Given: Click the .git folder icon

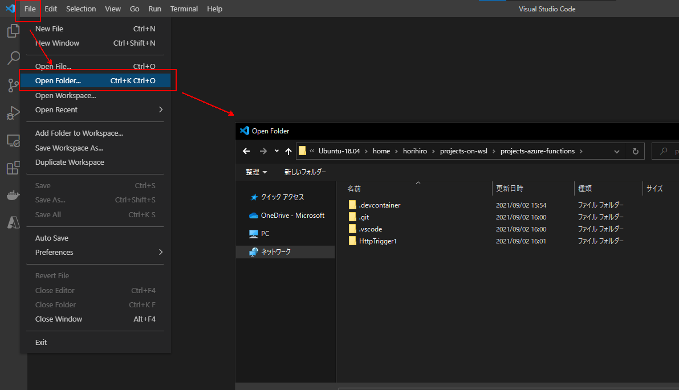Looking at the screenshot, I should [x=352, y=217].
